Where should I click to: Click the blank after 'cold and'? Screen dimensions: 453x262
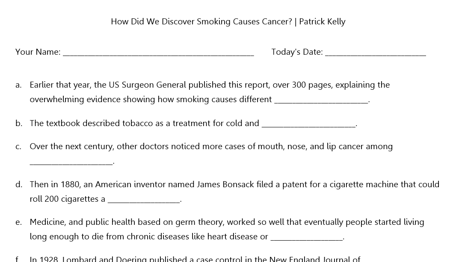(x=308, y=124)
